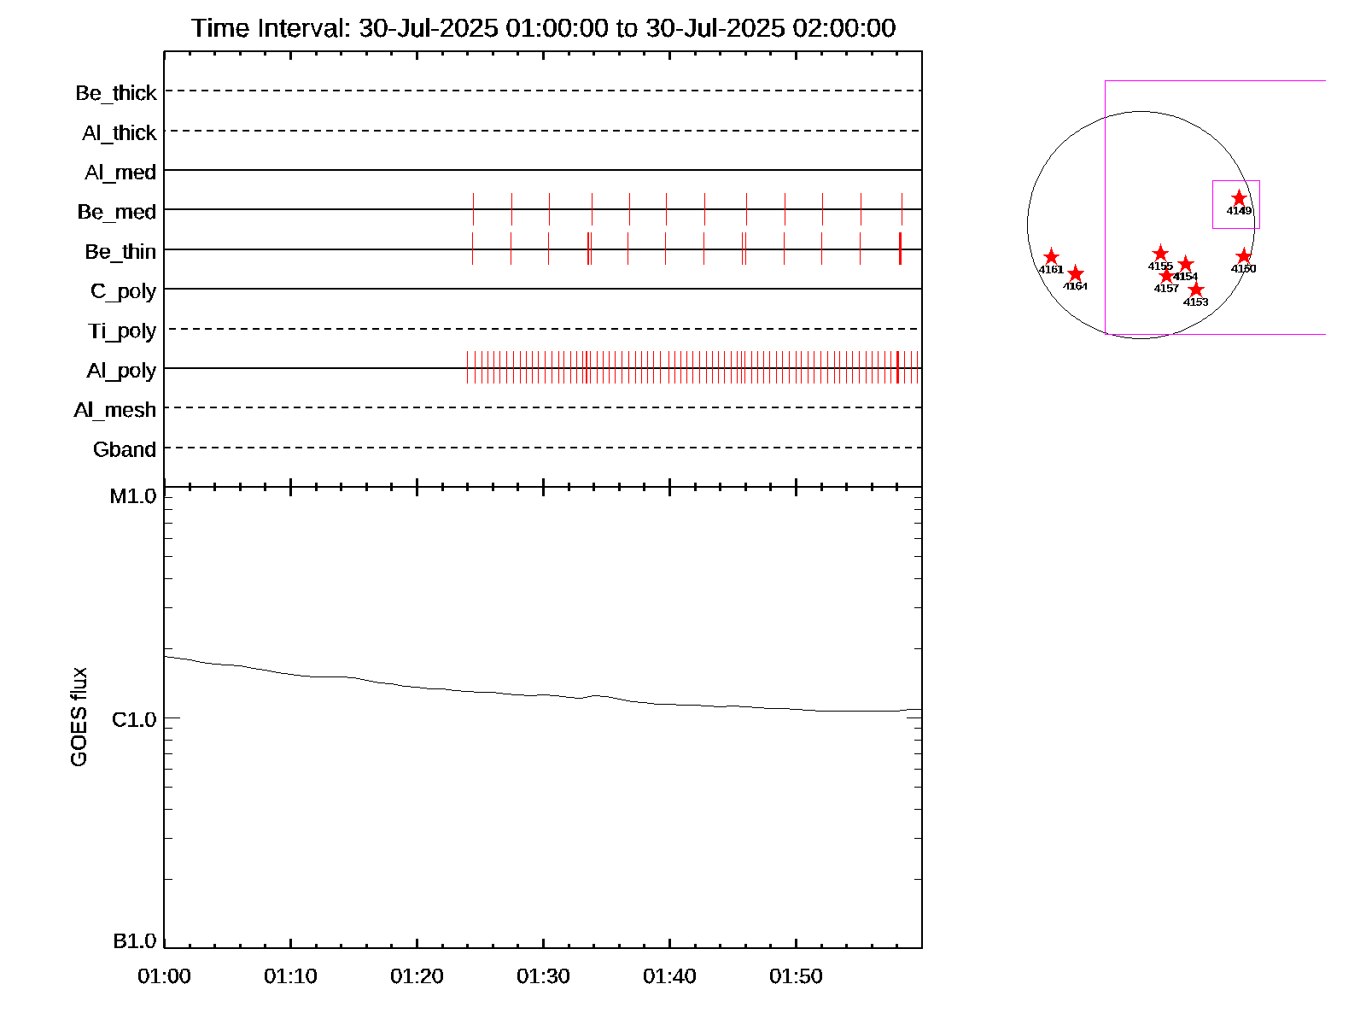
Task: Select the star marker for region 4157
Action: click(1166, 276)
